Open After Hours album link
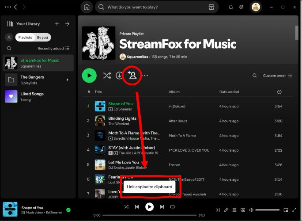Viewport: 302px width, 221px height. coord(178,121)
